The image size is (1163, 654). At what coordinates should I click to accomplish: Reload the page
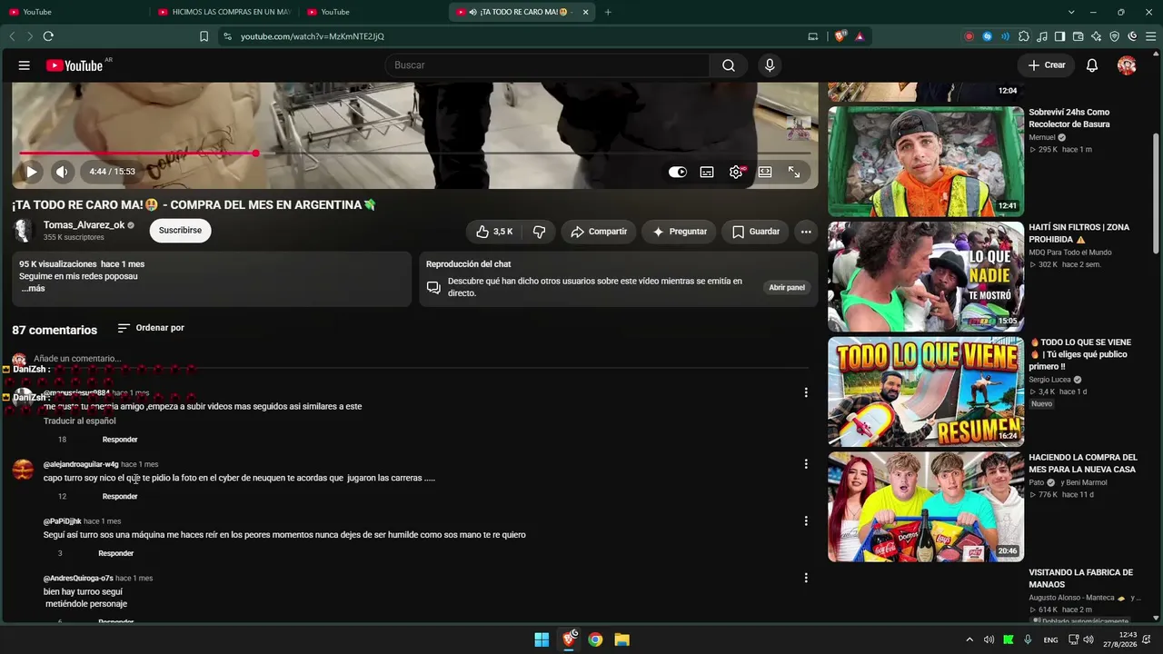48,36
